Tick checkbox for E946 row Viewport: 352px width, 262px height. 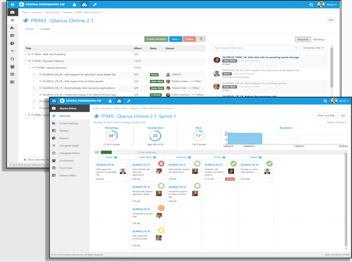click(33, 114)
